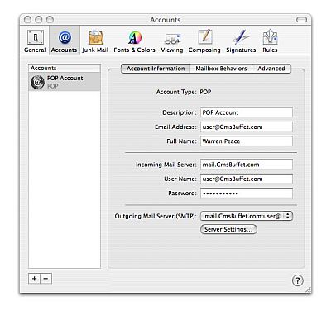Image resolution: width=331 pixels, height=311 pixels.
Task: Open the Signatures preferences pane
Action: [241, 41]
